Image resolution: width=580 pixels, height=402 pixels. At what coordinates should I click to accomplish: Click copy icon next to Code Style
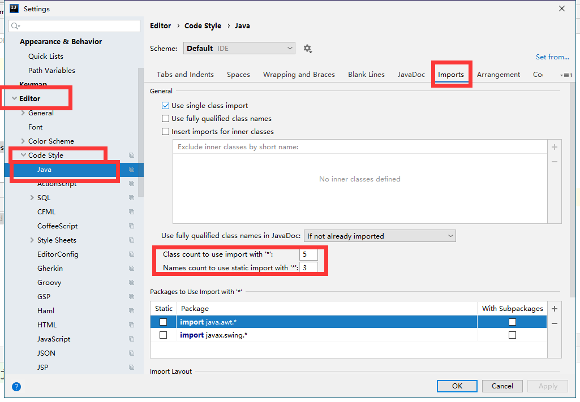click(131, 155)
